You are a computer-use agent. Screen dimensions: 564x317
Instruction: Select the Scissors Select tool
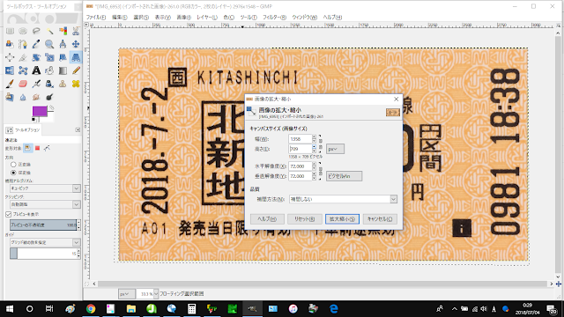click(76, 31)
